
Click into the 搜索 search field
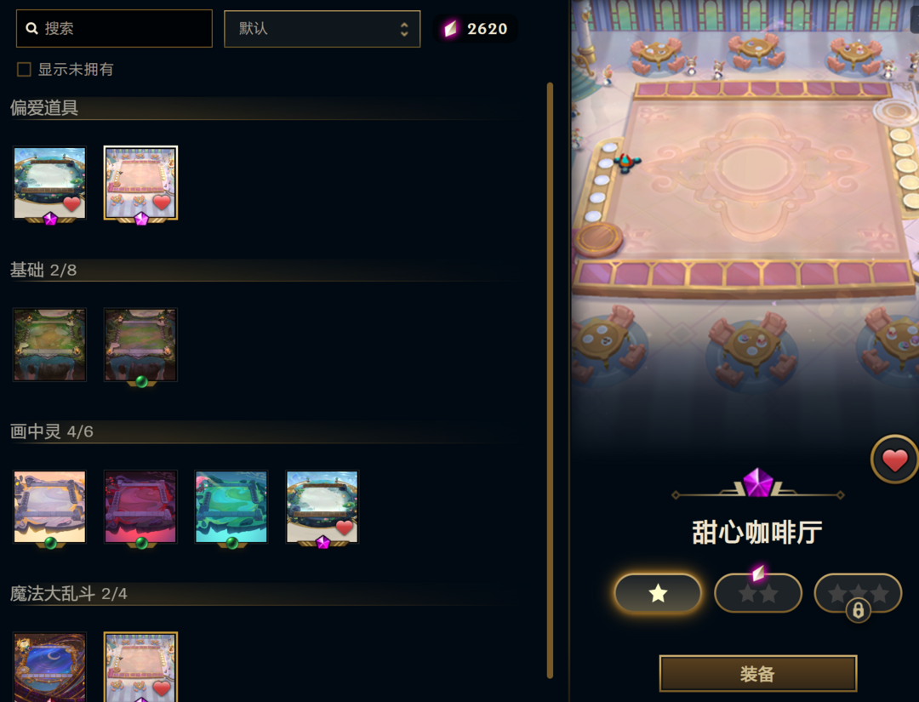[114, 28]
